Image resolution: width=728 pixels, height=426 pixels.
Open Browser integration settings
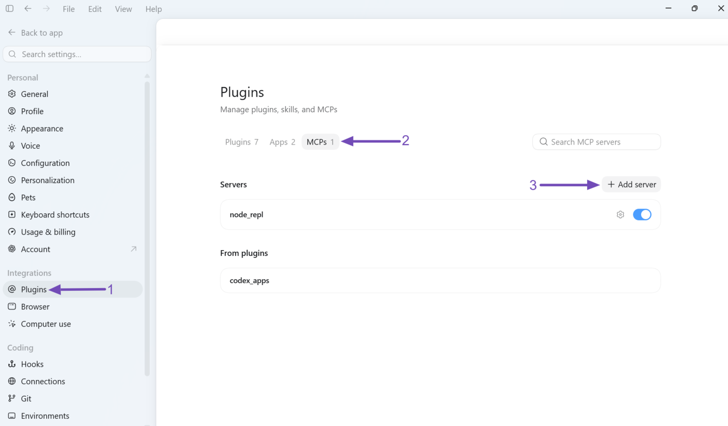click(x=73, y=306)
